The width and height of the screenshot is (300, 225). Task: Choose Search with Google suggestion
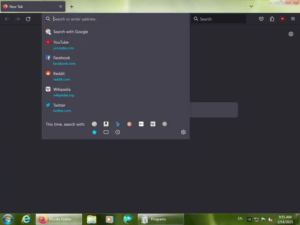(x=115, y=32)
